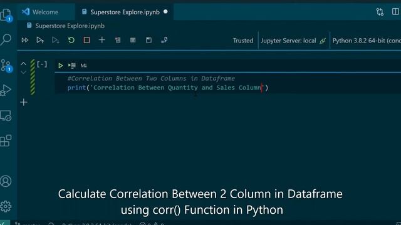Clear all cell outputs
Screen dimensions: 401x225
[x=118, y=40]
